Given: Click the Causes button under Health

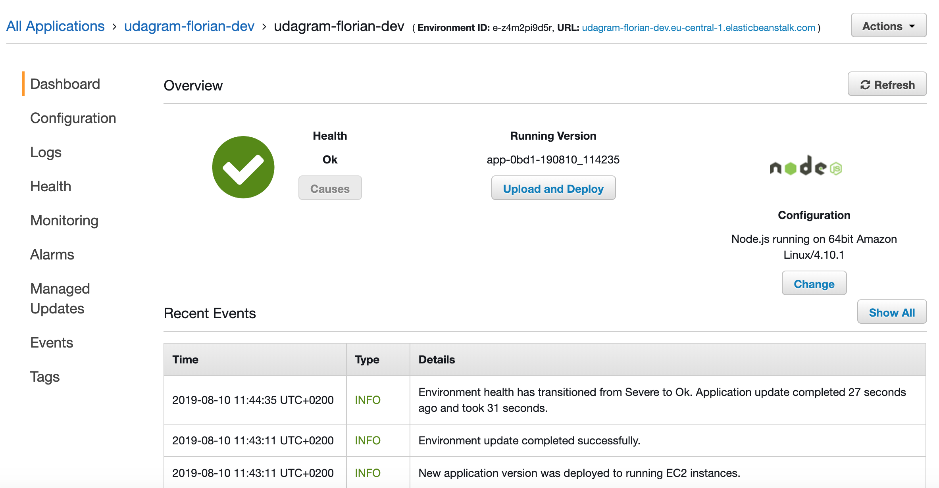Looking at the screenshot, I should click(x=330, y=188).
